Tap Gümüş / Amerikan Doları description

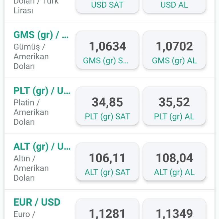pos(31,56)
